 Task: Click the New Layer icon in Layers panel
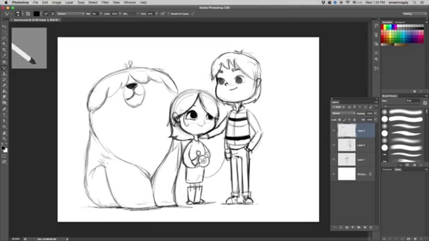tap(365, 227)
